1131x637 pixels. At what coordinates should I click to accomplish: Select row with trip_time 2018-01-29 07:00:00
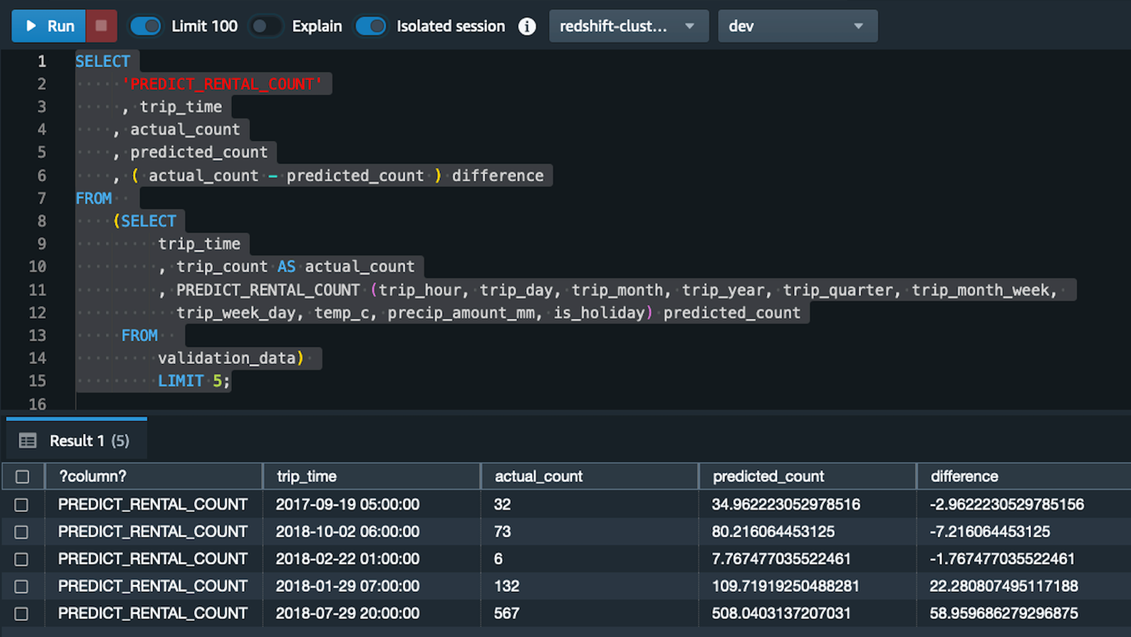(21, 586)
